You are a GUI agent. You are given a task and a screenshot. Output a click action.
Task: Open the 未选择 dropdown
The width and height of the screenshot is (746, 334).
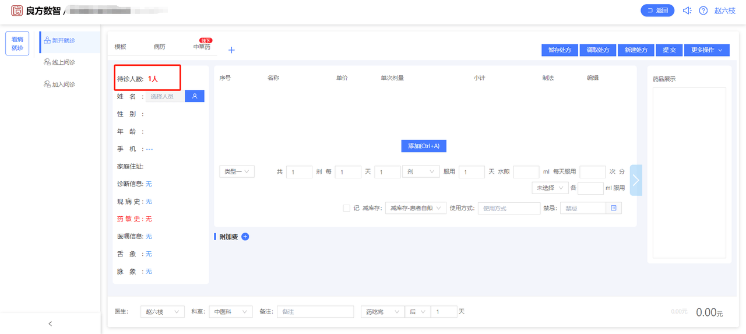click(550, 188)
